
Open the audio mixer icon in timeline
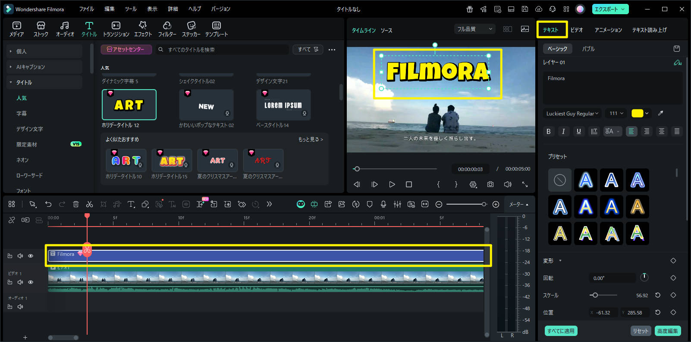coord(397,204)
